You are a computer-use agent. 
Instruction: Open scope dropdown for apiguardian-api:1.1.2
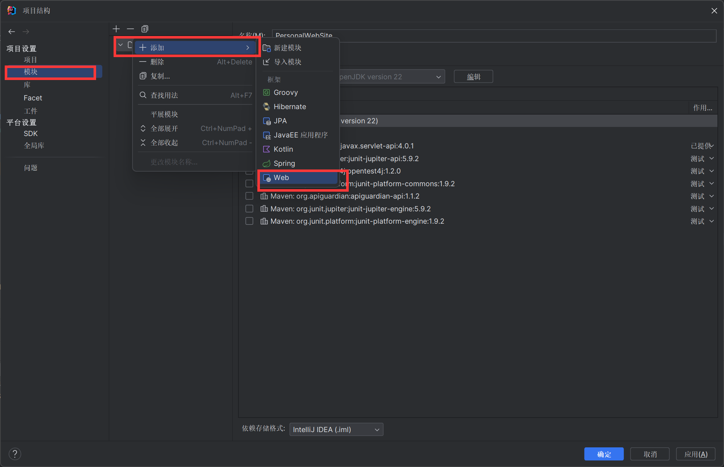tap(702, 196)
